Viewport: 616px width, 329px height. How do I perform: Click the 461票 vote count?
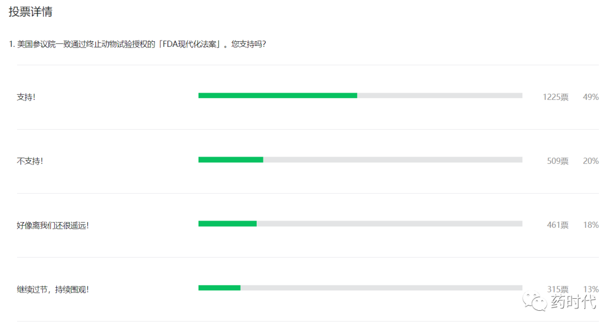coord(558,225)
